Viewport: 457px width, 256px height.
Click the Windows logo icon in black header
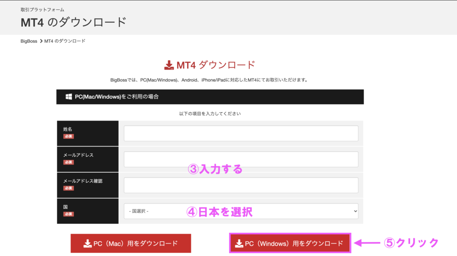click(x=69, y=97)
